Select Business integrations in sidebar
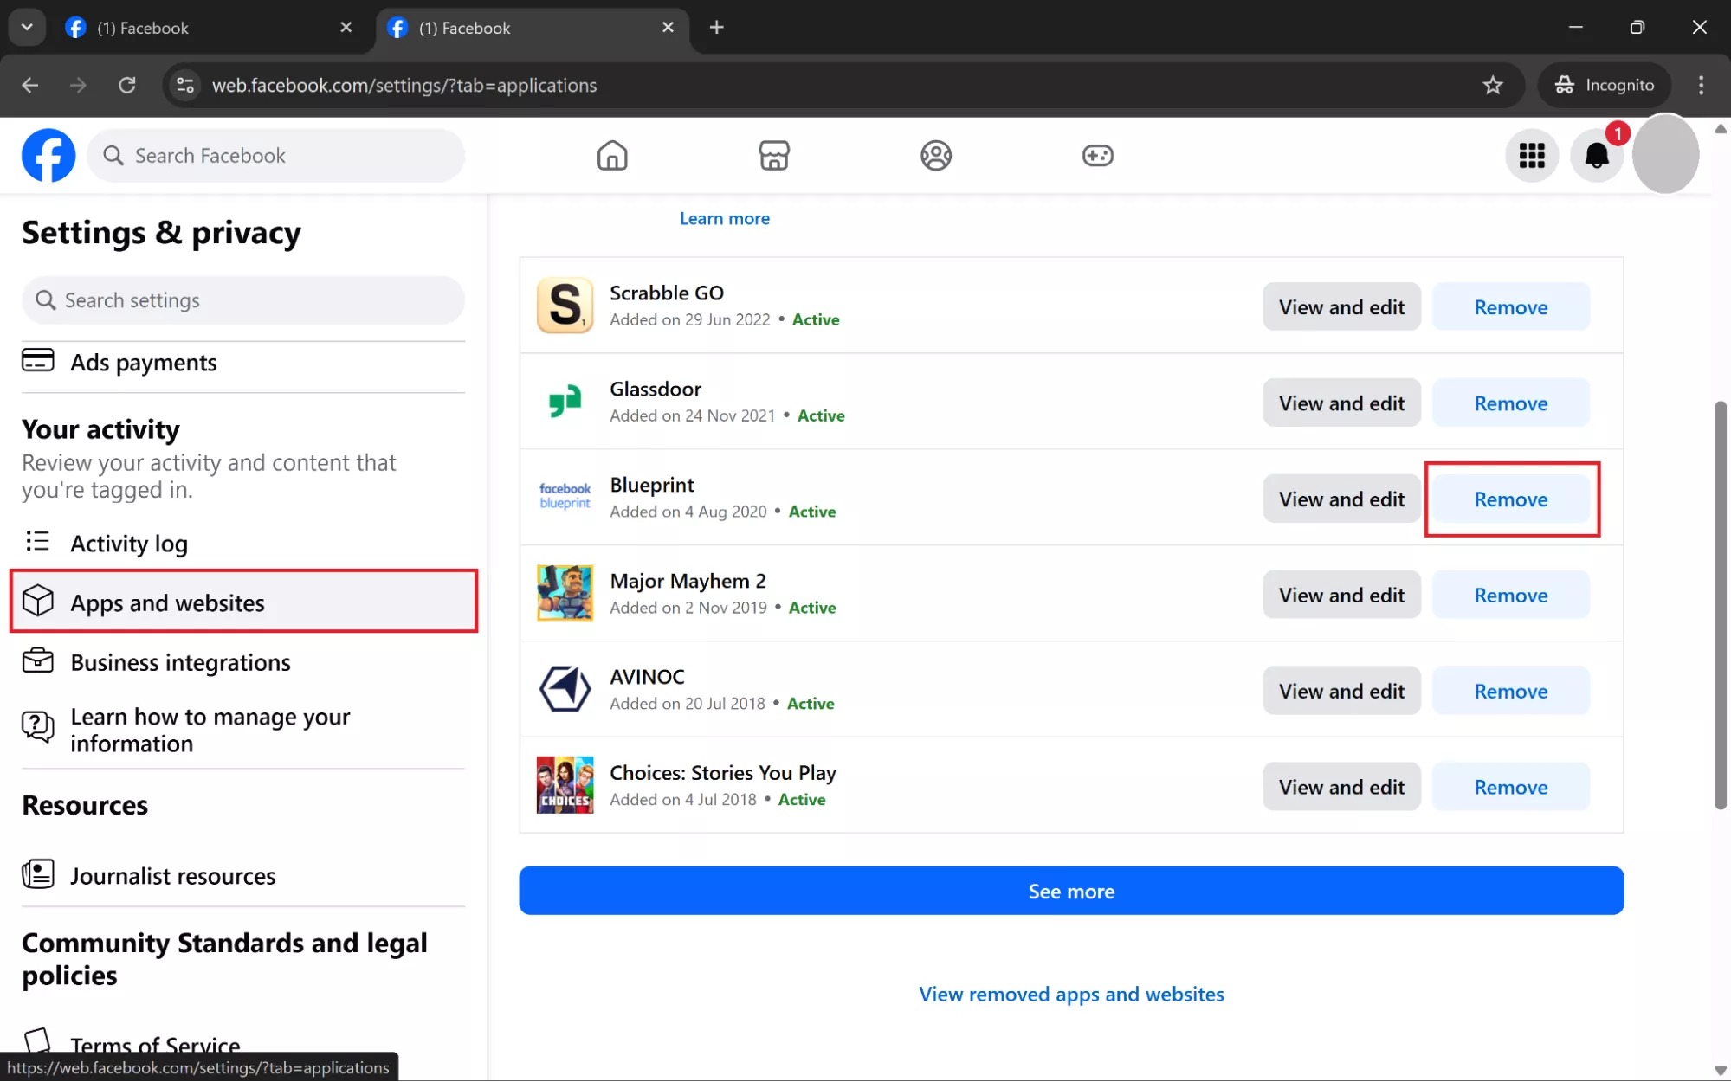This screenshot has height=1082, width=1731. [x=180, y=662]
